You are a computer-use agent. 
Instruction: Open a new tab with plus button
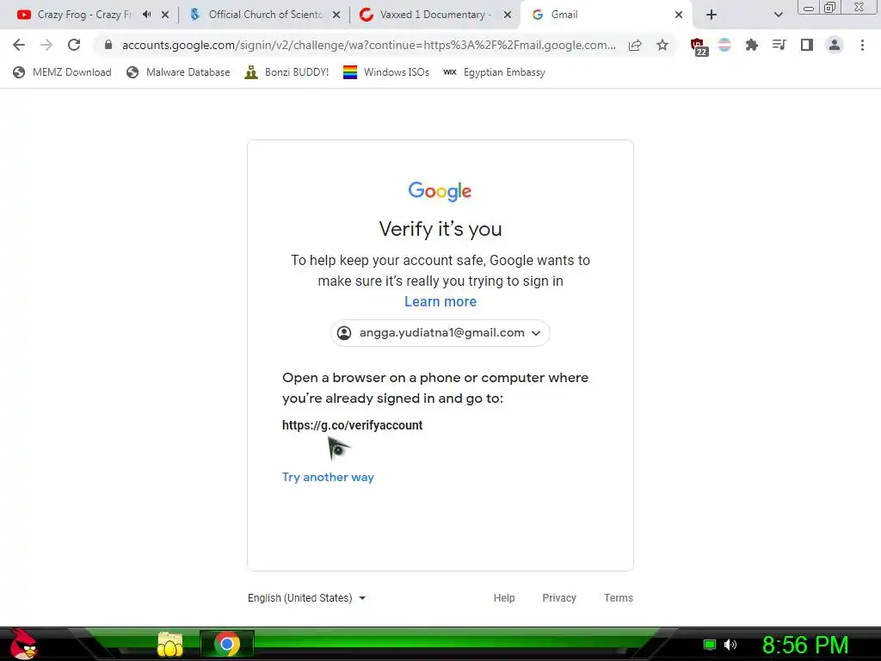pos(712,15)
